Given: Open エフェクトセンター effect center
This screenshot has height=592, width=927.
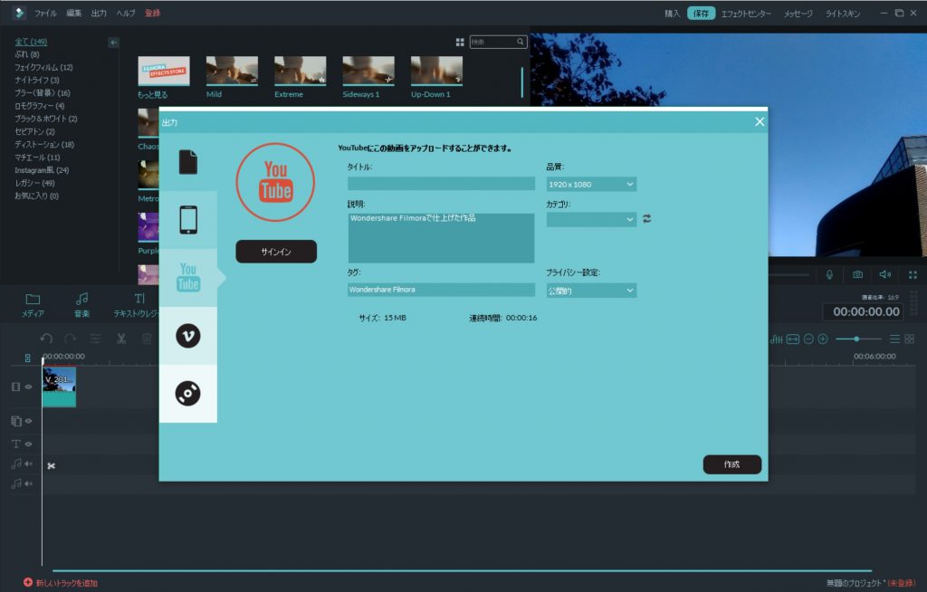Looking at the screenshot, I should click(x=746, y=13).
